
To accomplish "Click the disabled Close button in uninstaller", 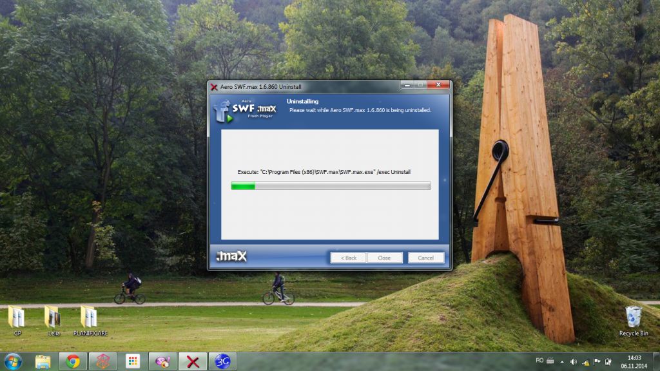I will (x=384, y=258).
